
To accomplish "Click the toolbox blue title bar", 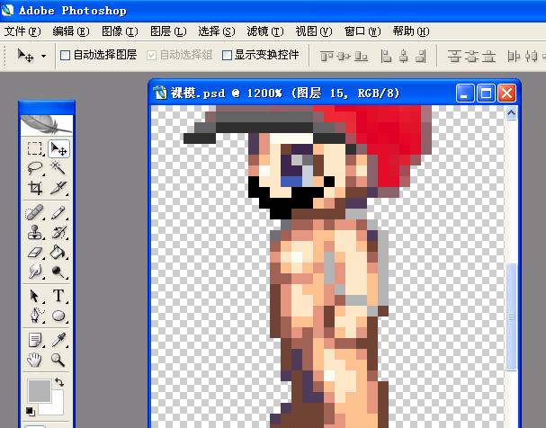I will tap(47, 108).
